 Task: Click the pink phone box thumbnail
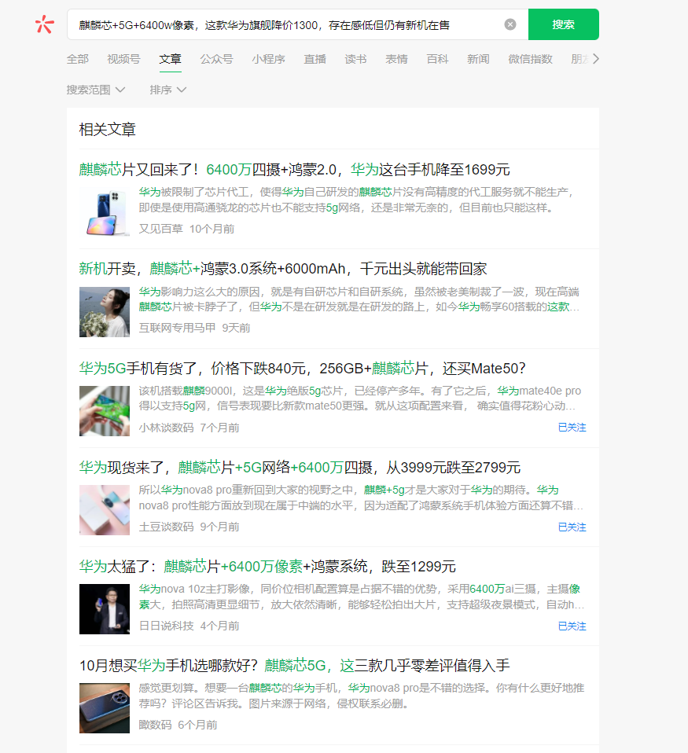coord(105,510)
